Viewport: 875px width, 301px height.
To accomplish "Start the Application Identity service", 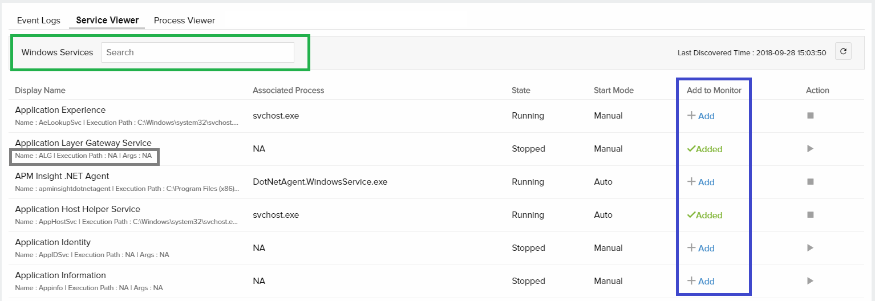I will tap(810, 248).
